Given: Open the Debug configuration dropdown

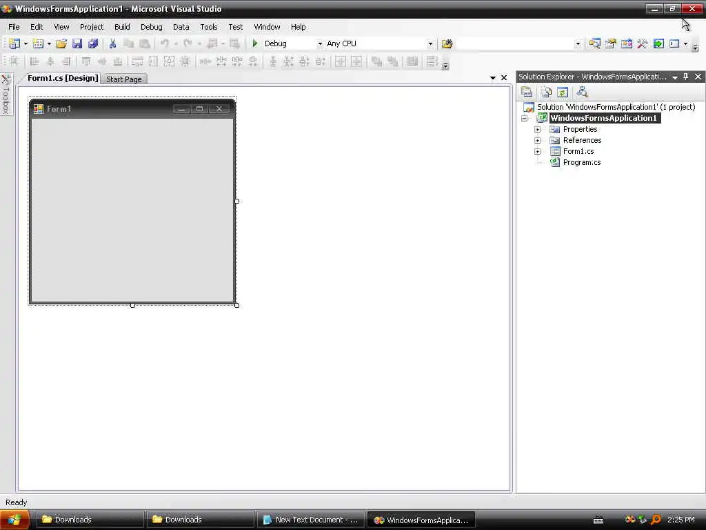Looking at the screenshot, I should pyautogui.click(x=320, y=43).
